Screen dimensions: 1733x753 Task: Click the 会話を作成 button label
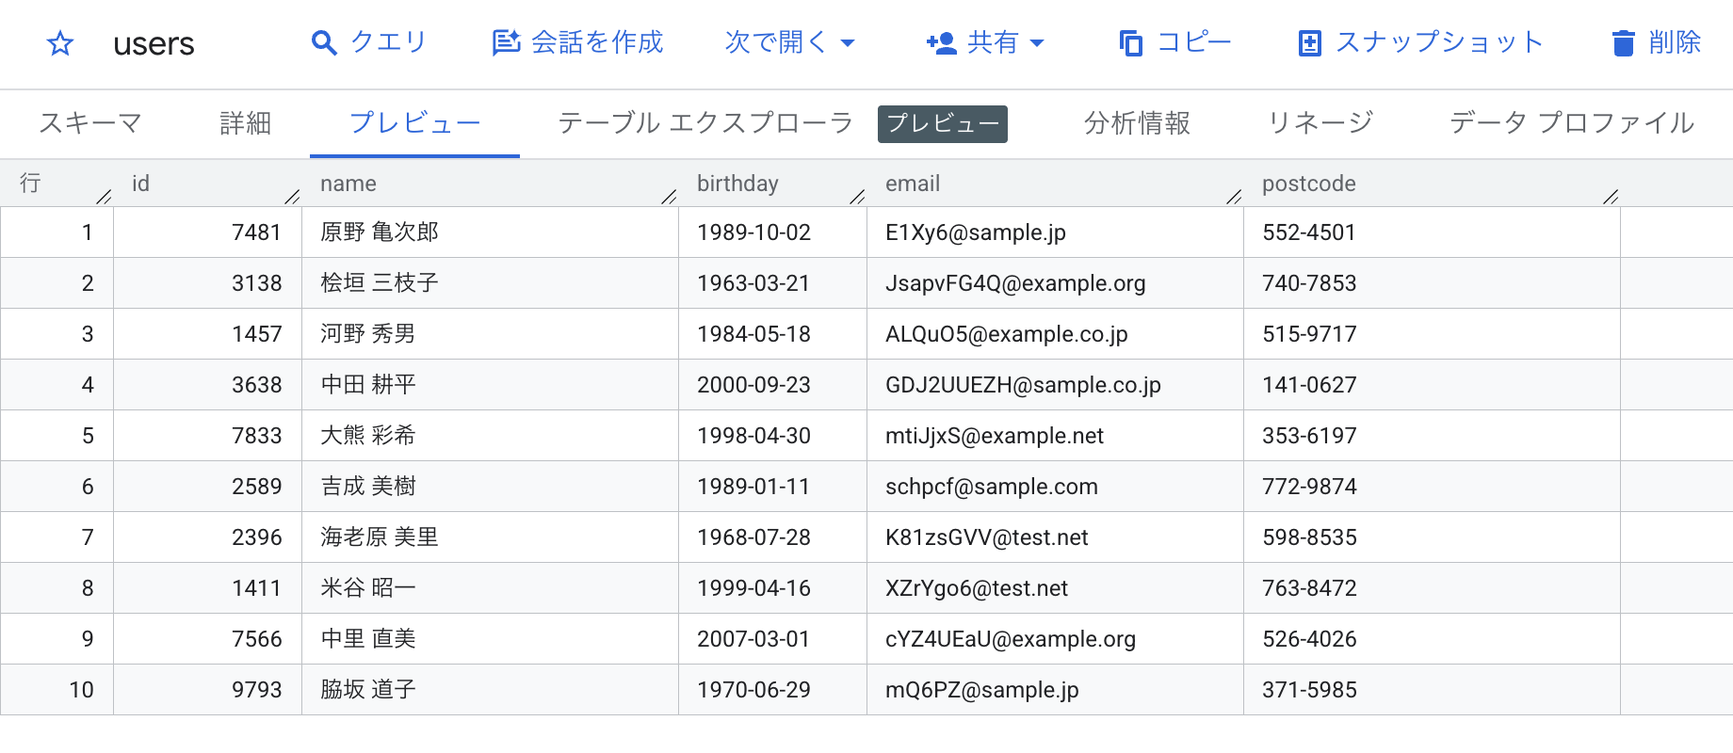click(597, 42)
